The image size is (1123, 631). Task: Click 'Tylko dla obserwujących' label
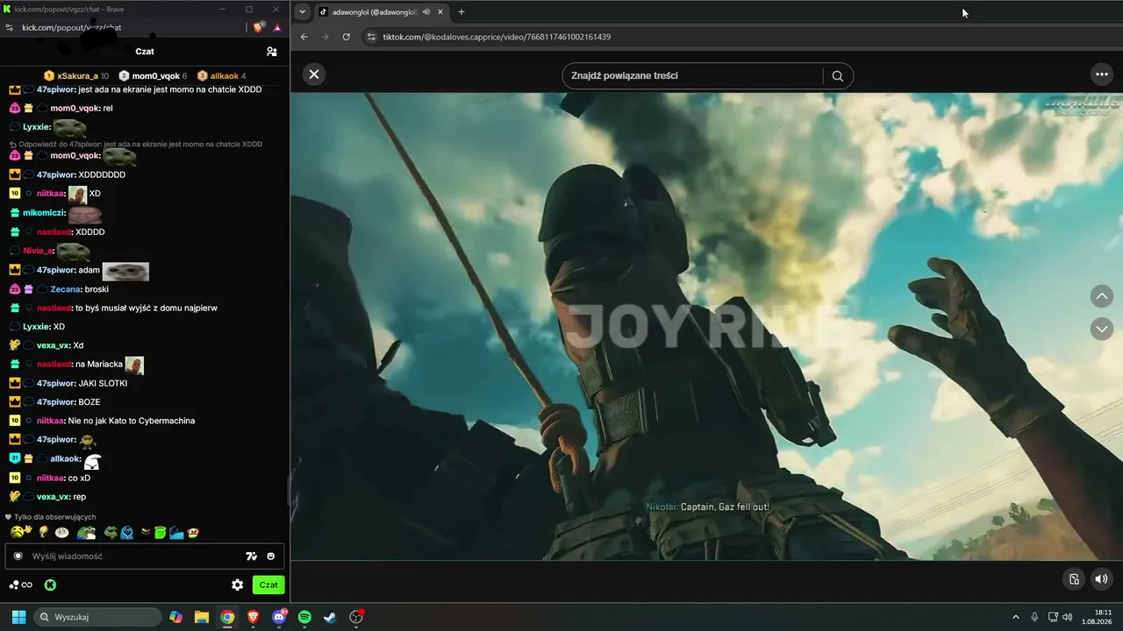(55, 517)
